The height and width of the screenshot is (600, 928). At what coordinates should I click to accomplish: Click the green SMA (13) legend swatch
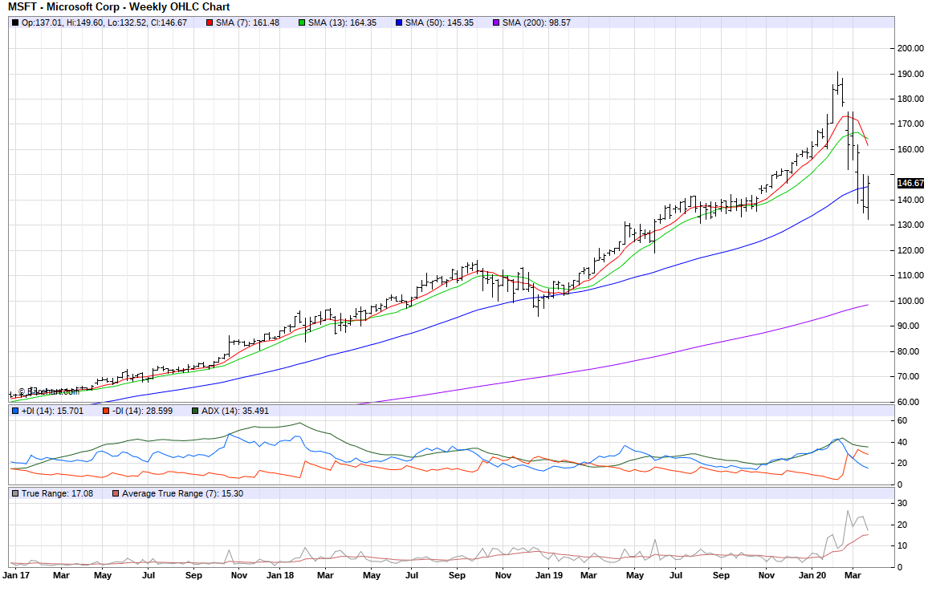point(302,23)
